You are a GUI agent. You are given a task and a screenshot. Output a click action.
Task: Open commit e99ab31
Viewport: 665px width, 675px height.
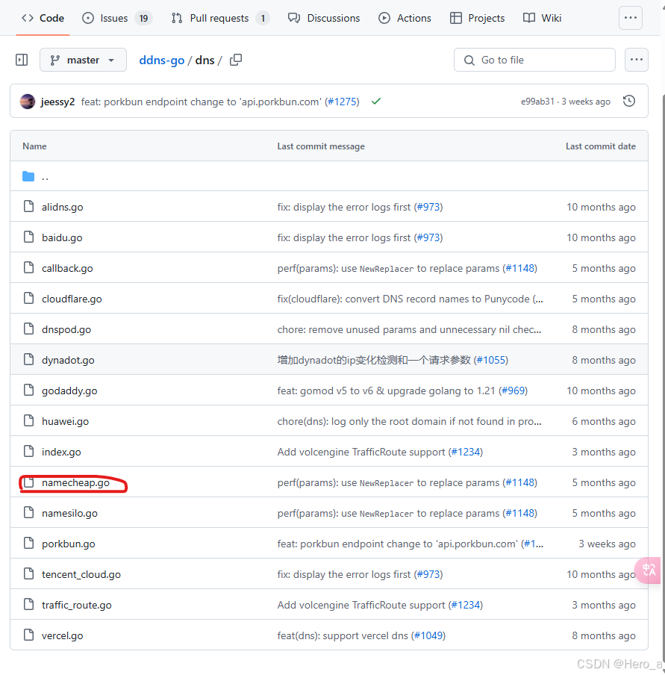(537, 102)
